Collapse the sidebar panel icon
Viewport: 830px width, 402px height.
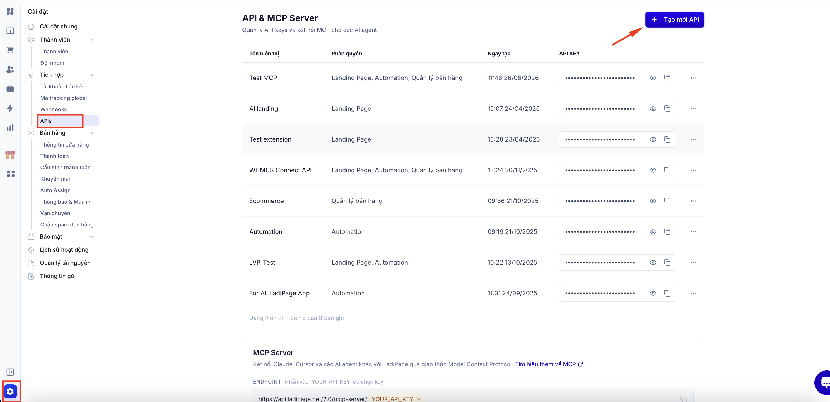pos(10,372)
